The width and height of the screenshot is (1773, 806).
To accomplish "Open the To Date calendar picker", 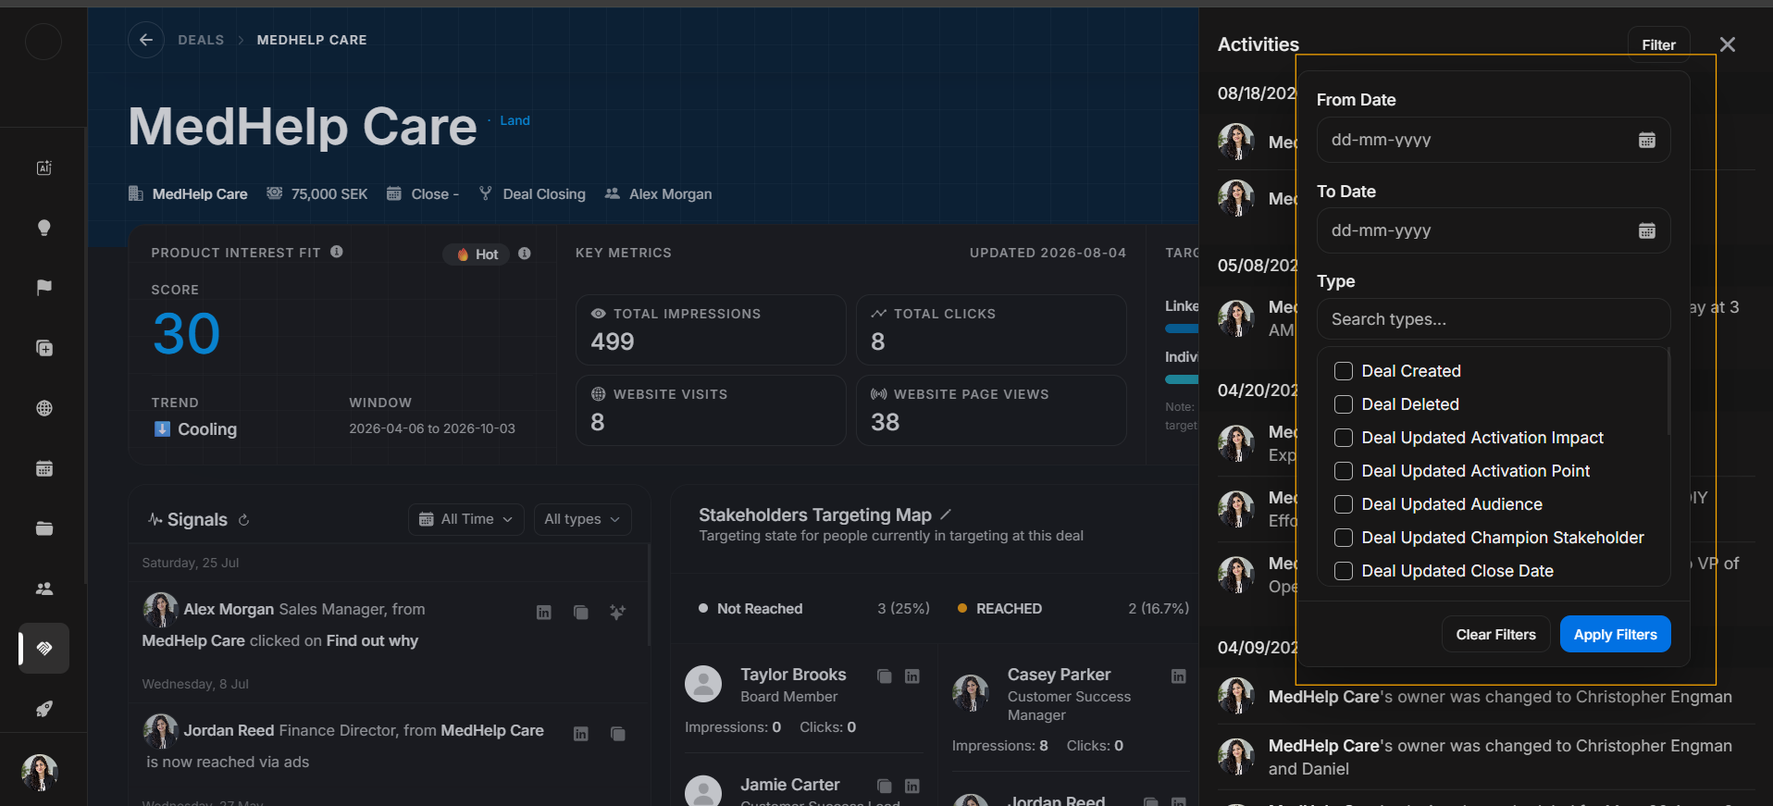I will (1647, 230).
